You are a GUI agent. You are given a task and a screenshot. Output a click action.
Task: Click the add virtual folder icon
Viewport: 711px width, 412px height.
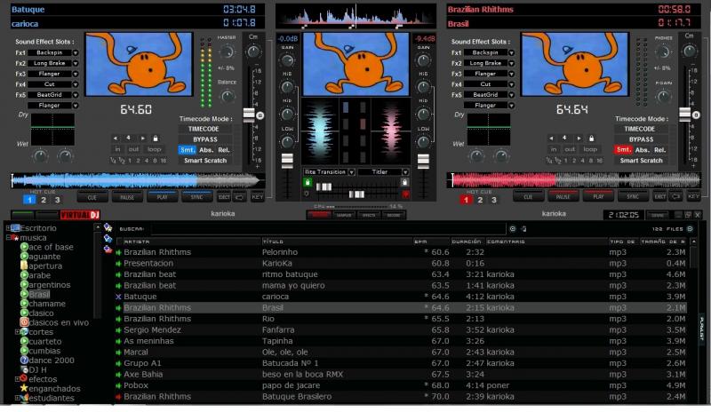coord(108,238)
